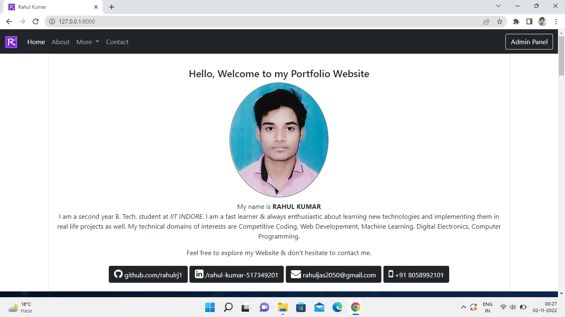Image resolution: width=565 pixels, height=317 pixels.
Task: Open the Admin Panel
Action: pyautogui.click(x=529, y=42)
